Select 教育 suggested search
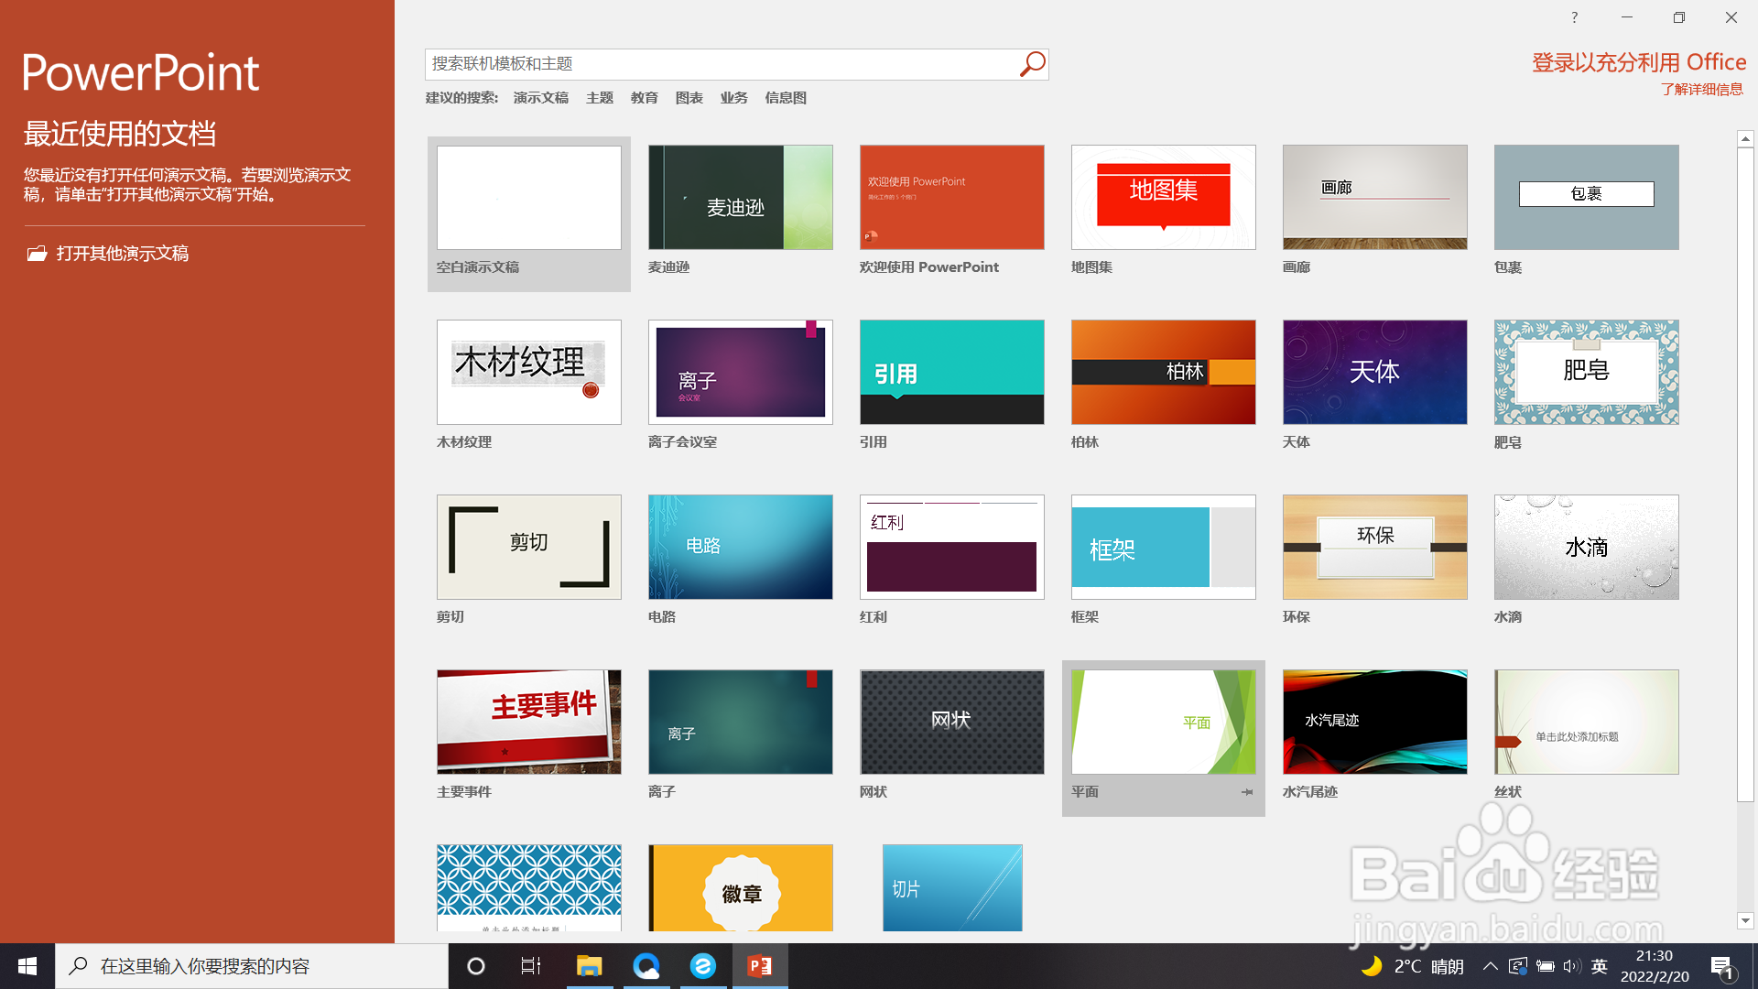Screen dimensions: 1758x989 (645, 98)
